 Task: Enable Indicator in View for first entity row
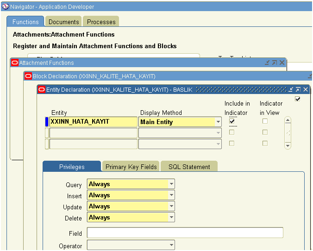tap(265, 121)
